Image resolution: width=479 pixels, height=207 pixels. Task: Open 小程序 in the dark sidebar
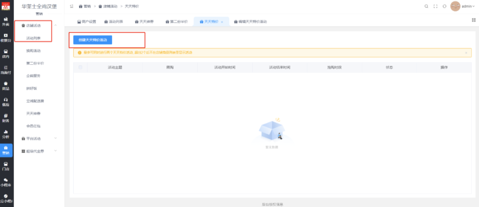coord(6,182)
